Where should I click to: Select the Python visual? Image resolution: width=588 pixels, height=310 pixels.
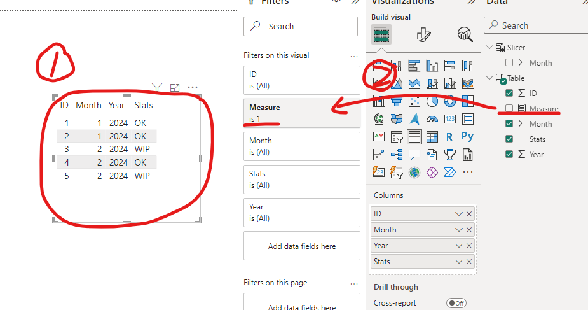click(468, 137)
